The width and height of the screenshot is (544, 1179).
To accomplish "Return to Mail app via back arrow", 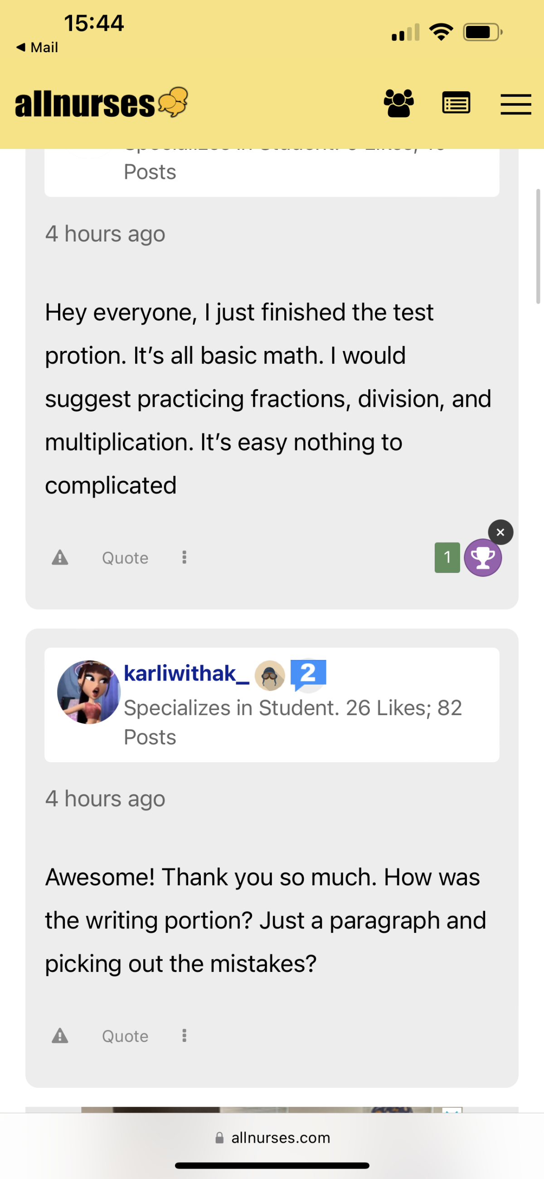I will pos(37,47).
